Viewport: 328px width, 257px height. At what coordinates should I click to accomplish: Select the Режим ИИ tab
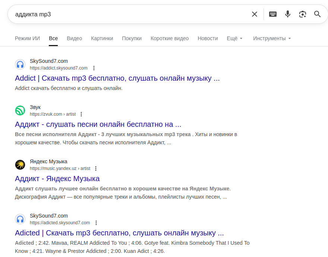click(x=27, y=38)
